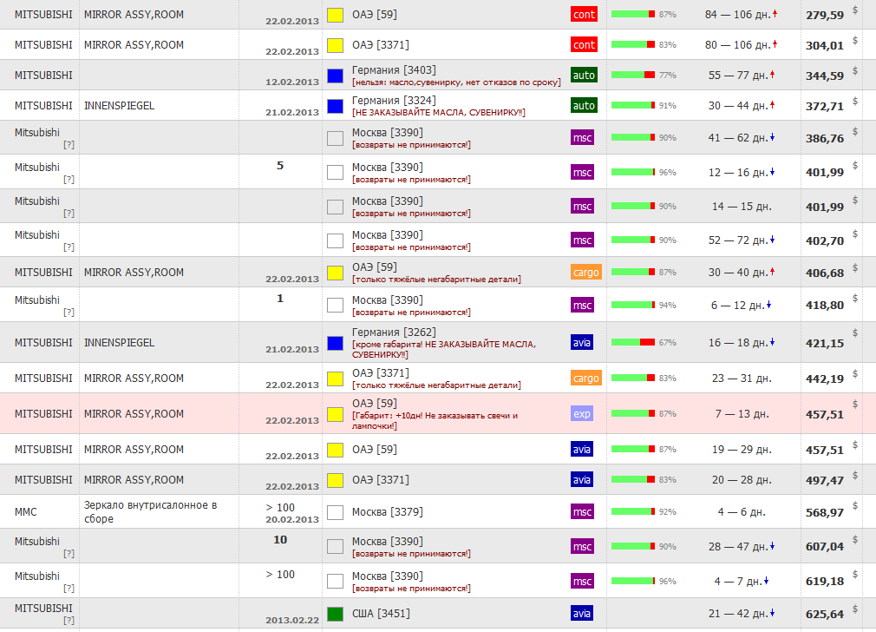Click the MMC brand cell
The height and width of the screenshot is (632, 876).
26,511
